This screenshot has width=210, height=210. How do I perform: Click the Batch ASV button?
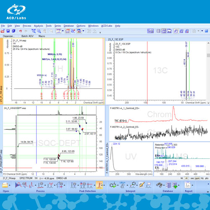pyautogui.click(x=27, y=36)
